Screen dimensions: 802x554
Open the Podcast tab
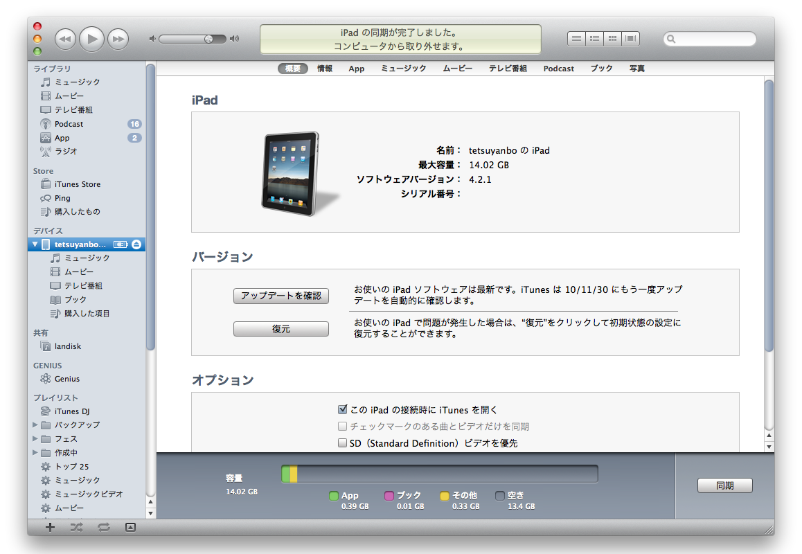pyautogui.click(x=558, y=69)
